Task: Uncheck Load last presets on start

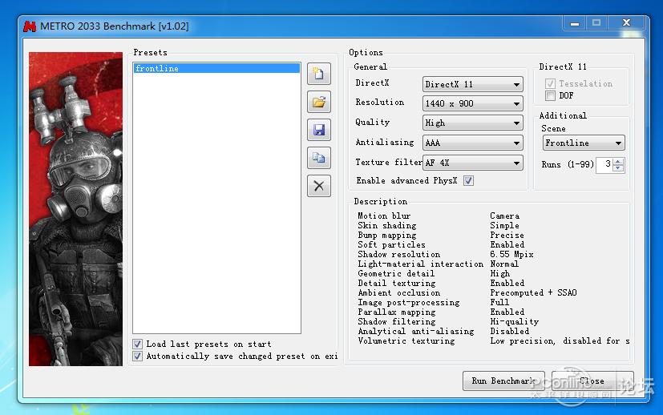Action: (x=139, y=344)
